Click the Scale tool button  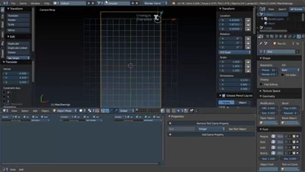tap(18, 24)
